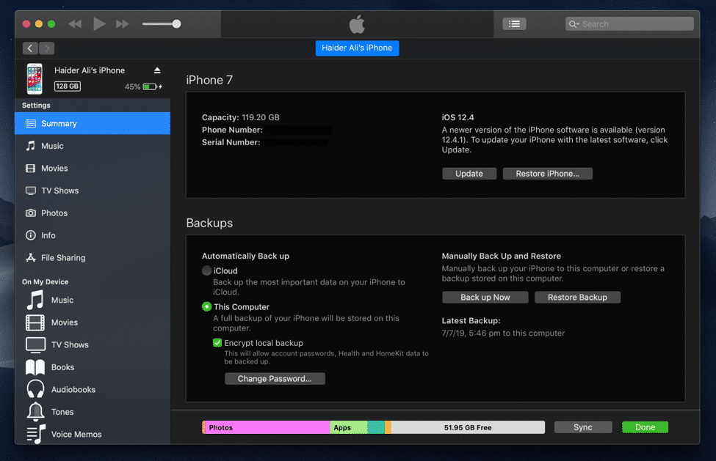Click Update to install iOS 12.4.1

(469, 173)
